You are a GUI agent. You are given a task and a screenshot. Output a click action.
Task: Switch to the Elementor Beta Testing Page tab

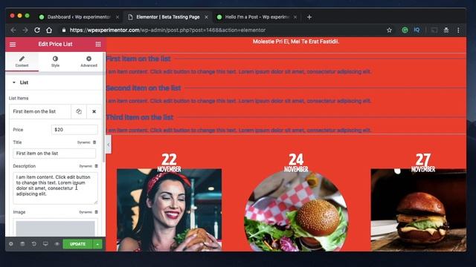pos(168,17)
